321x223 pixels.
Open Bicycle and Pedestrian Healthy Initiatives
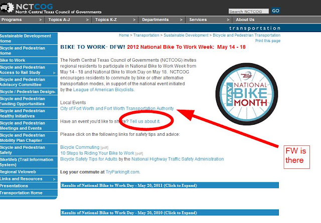point(29,113)
